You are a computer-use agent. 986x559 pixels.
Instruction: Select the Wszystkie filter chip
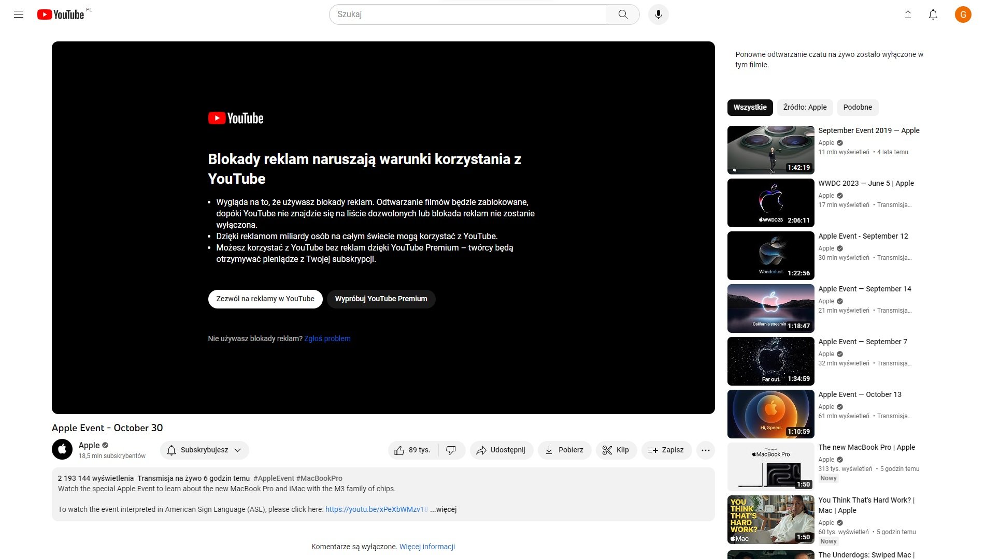point(750,107)
